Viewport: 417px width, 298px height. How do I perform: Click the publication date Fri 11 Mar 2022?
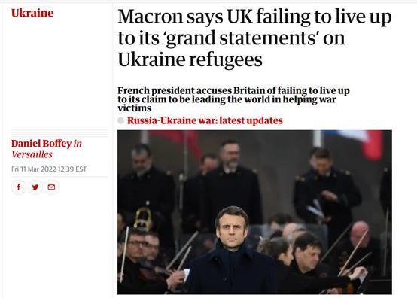click(49, 169)
